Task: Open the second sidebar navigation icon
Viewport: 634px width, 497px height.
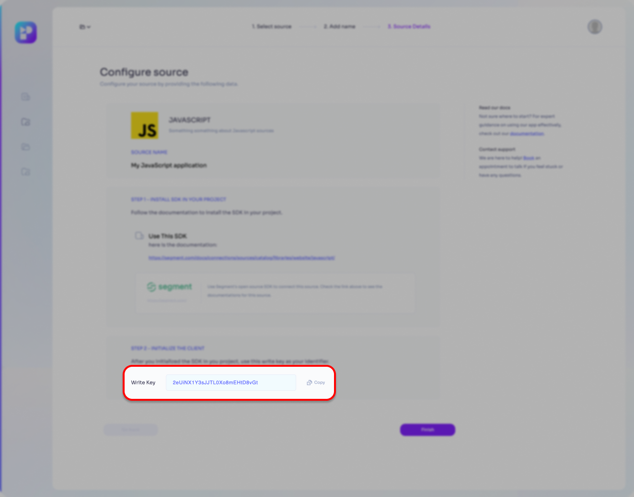Action: (26, 122)
